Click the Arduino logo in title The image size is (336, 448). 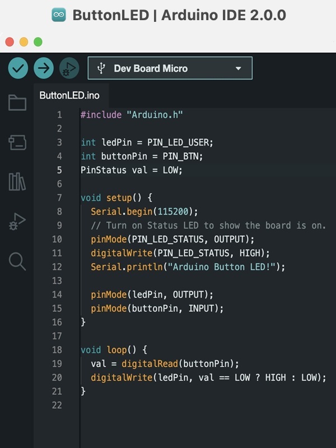(59, 15)
